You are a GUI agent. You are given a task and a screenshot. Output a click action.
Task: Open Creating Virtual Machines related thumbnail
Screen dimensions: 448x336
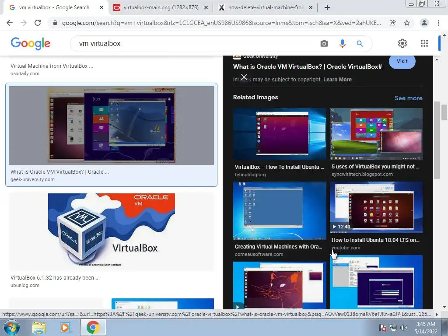pyautogui.click(x=280, y=210)
